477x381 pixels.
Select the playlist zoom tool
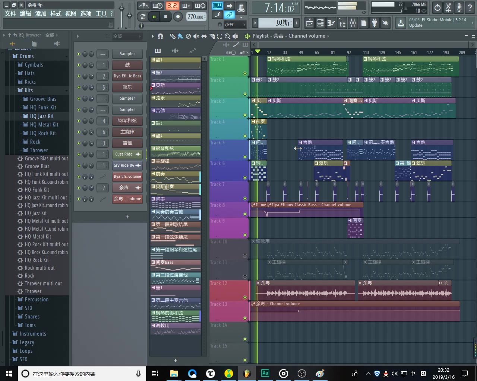click(227, 36)
